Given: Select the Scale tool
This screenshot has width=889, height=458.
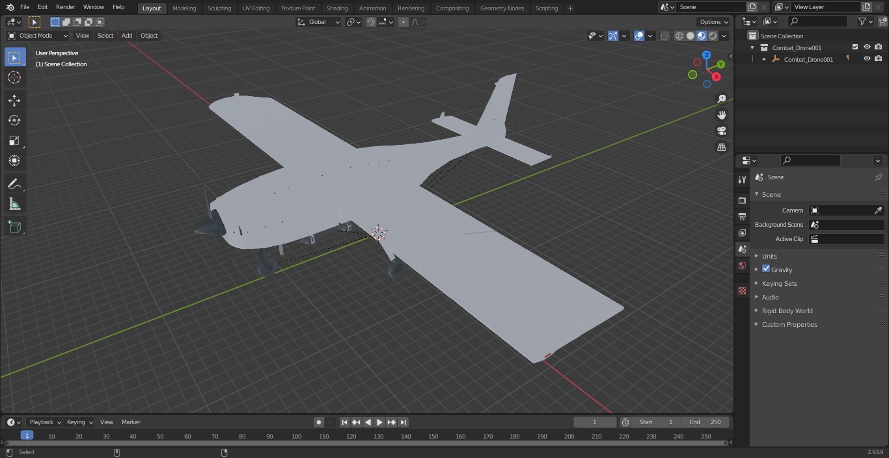Looking at the screenshot, I should pyautogui.click(x=14, y=140).
